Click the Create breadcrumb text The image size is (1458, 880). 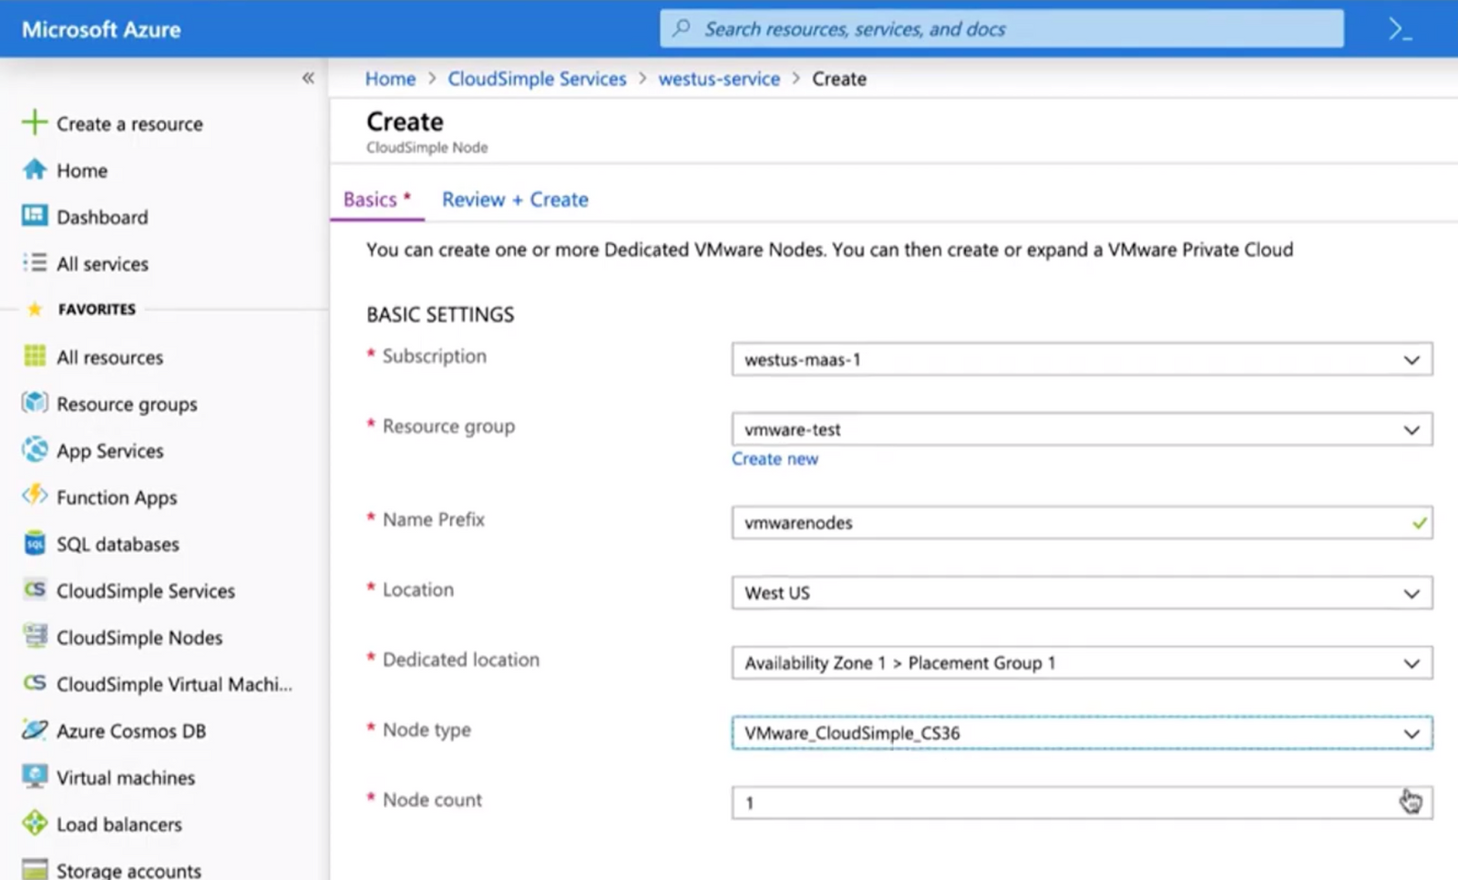click(839, 79)
